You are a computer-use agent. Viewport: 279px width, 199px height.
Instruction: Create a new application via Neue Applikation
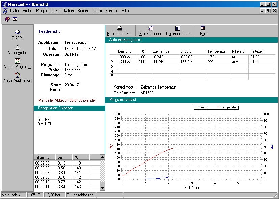pyautogui.click(x=17, y=75)
